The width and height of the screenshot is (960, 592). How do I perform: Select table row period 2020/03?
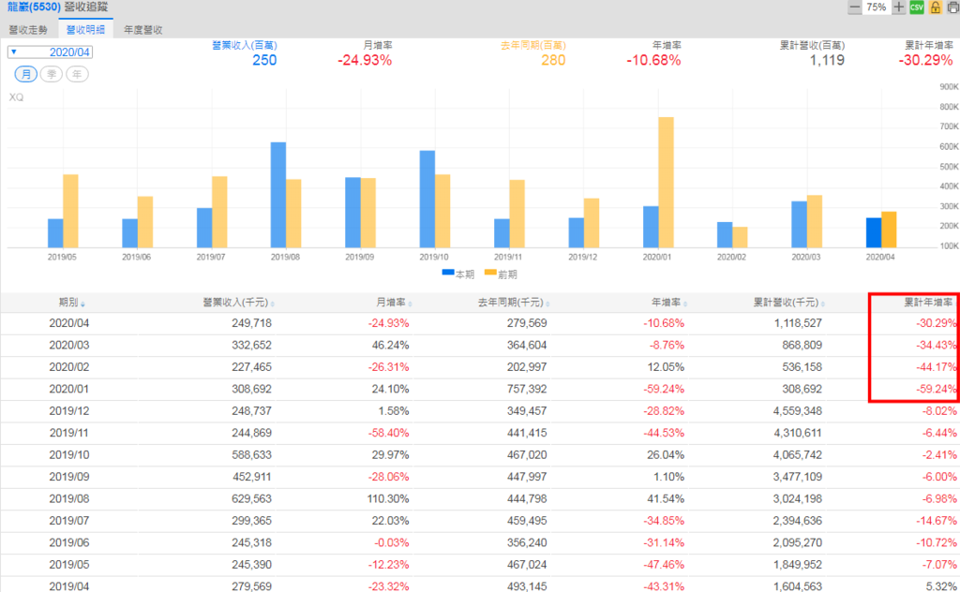(x=69, y=345)
